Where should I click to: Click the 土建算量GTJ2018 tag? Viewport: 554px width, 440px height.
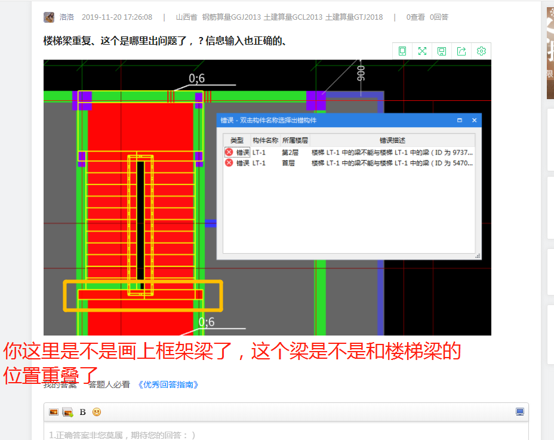click(x=354, y=17)
